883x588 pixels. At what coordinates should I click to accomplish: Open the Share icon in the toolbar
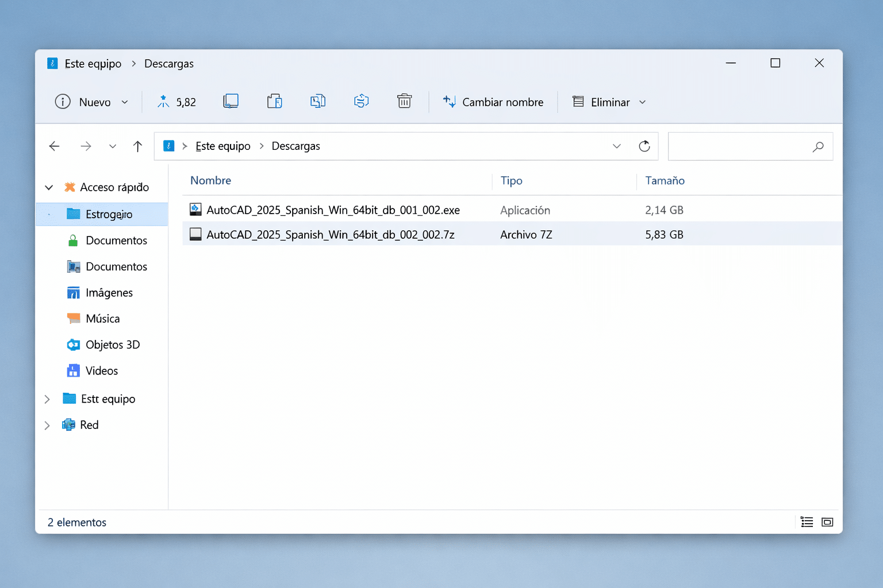(361, 101)
